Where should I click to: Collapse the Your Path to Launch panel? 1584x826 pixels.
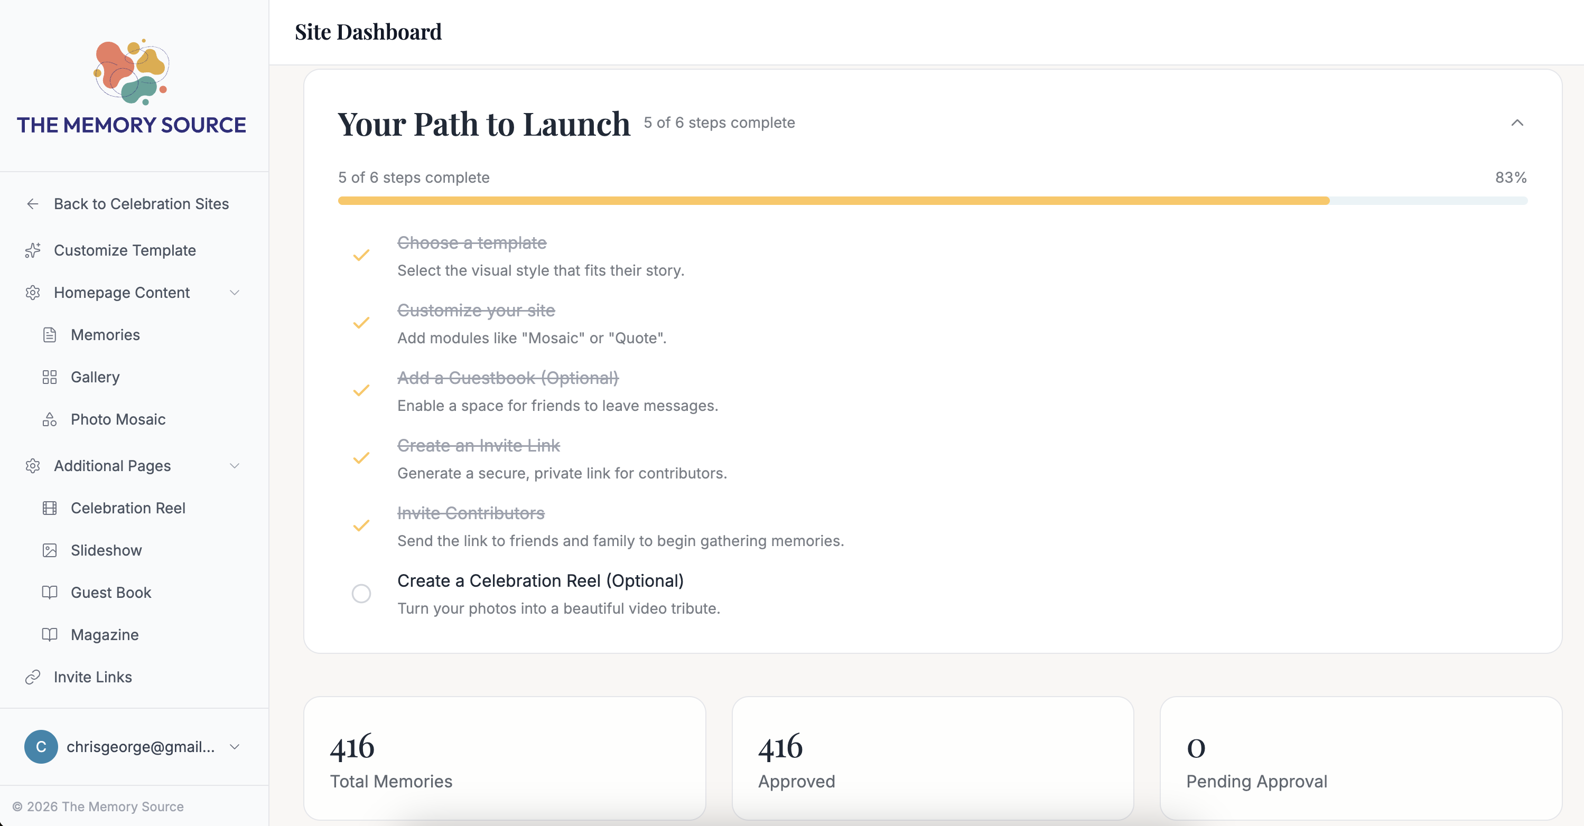[x=1517, y=124]
